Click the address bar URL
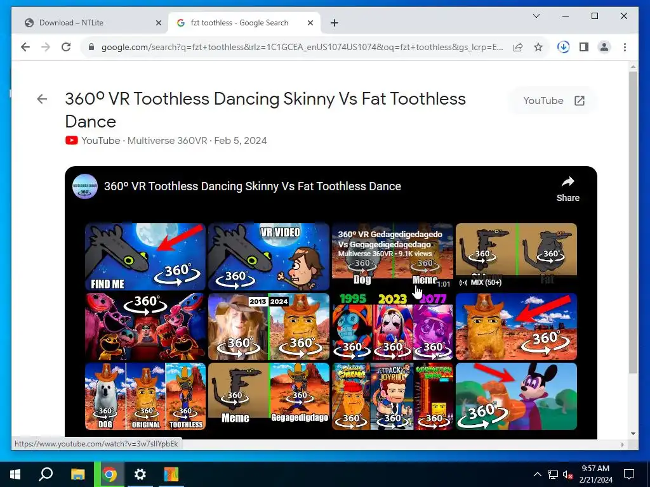 [302, 47]
